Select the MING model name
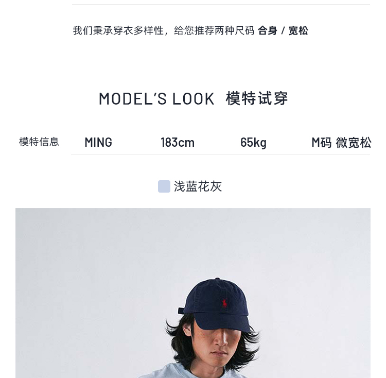This screenshot has height=378, width=386. pyautogui.click(x=98, y=142)
